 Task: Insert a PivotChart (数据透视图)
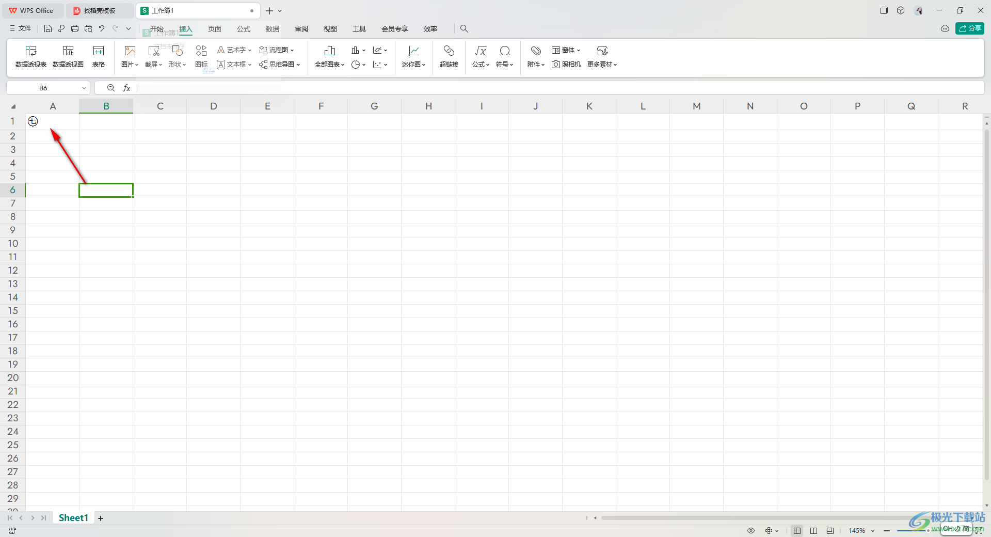coord(68,56)
